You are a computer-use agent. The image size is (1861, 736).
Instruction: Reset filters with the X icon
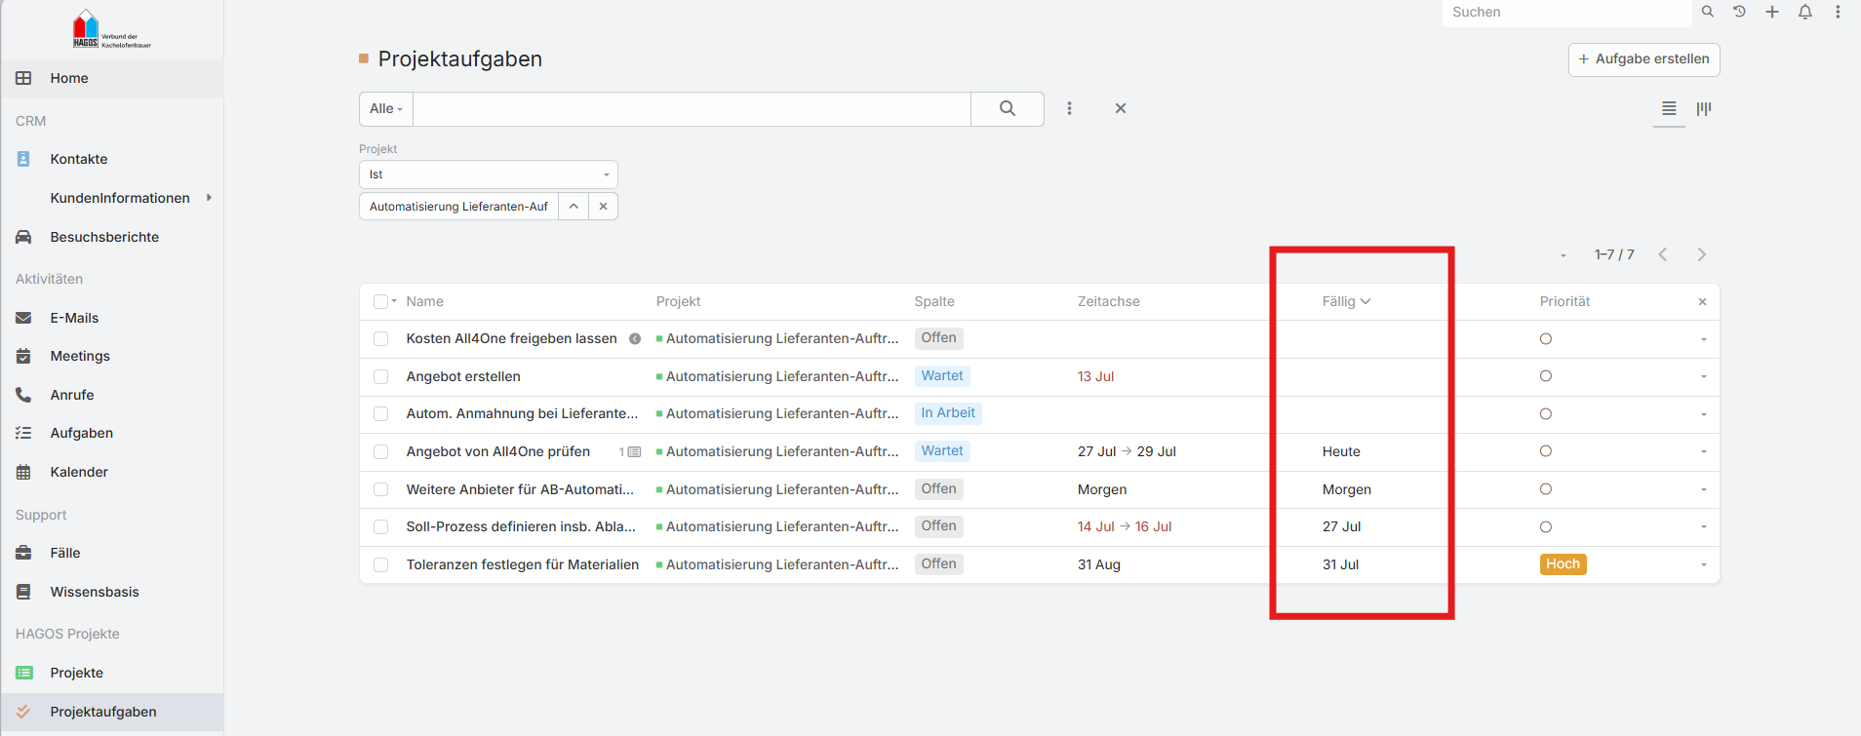(x=1121, y=108)
